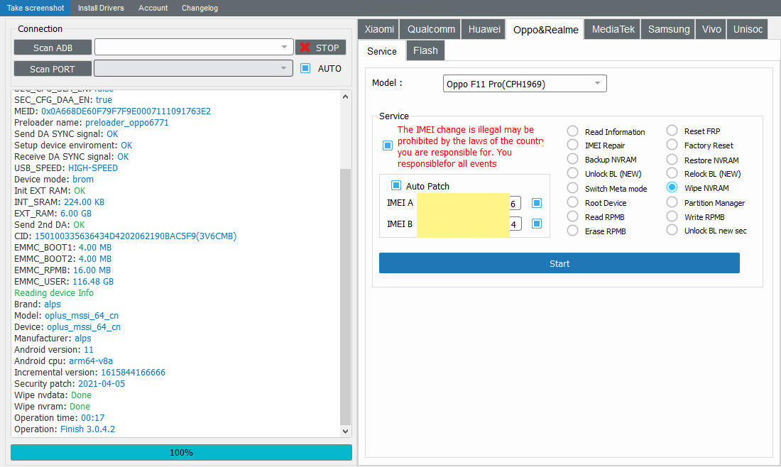This screenshot has width=781, height=467.
Task: Select the Erase RPMB radio button
Action: coord(572,231)
